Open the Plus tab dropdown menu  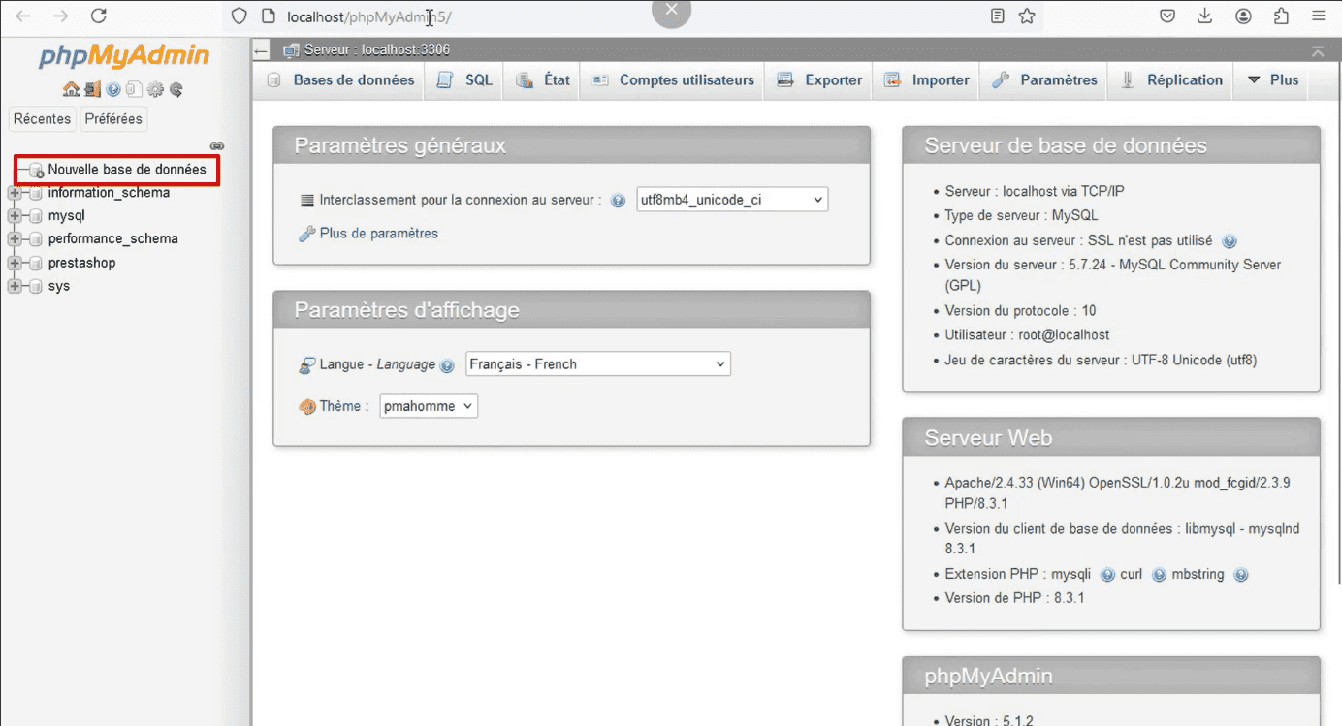click(x=1271, y=80)
